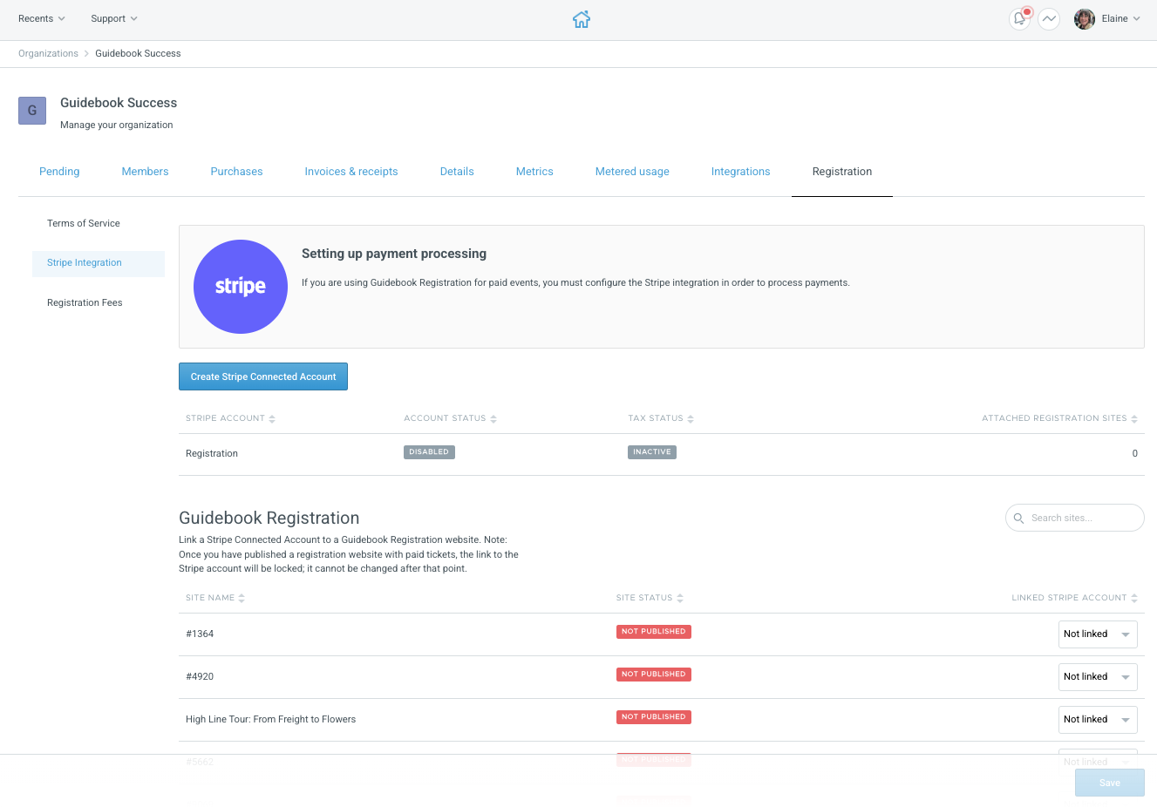This screenshot has width=1157, height=807.
Task: Open the Details tab
Action: 457,172
